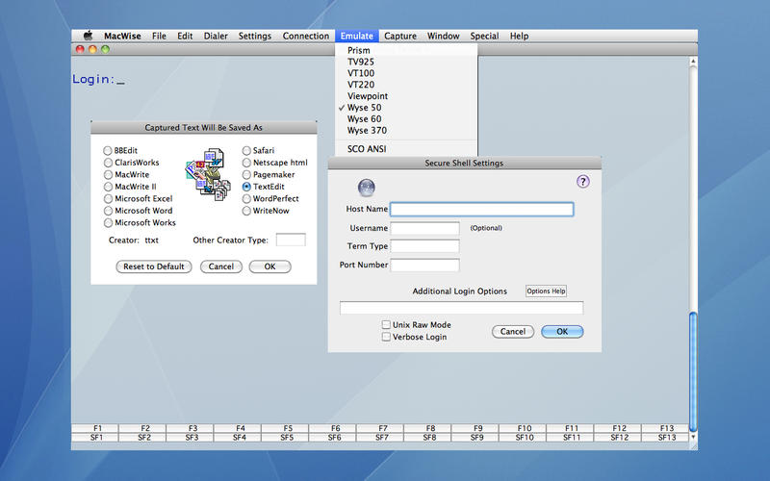This screenshot has height=481, width=770.
Task: Click the Options Help button
Action: (546, 291)
